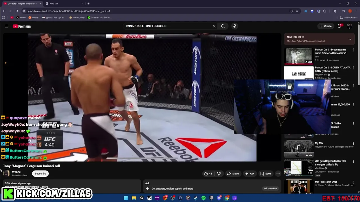This screenshot has width=360, height=202.
Task: Expand the video description via ...more
Action: click(44, 187)
